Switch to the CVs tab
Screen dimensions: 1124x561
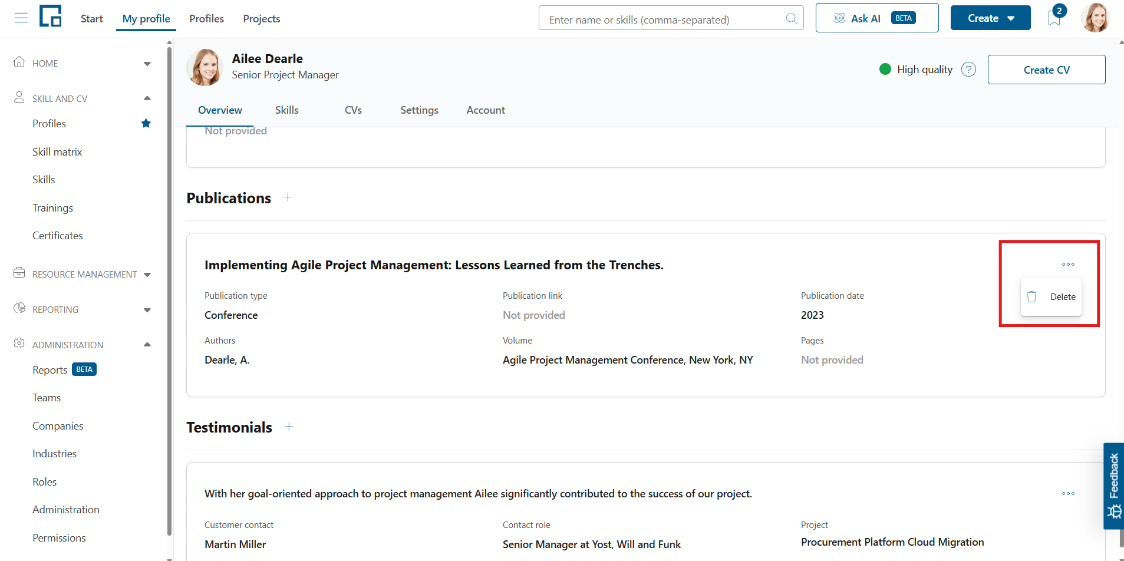[353, 110]
